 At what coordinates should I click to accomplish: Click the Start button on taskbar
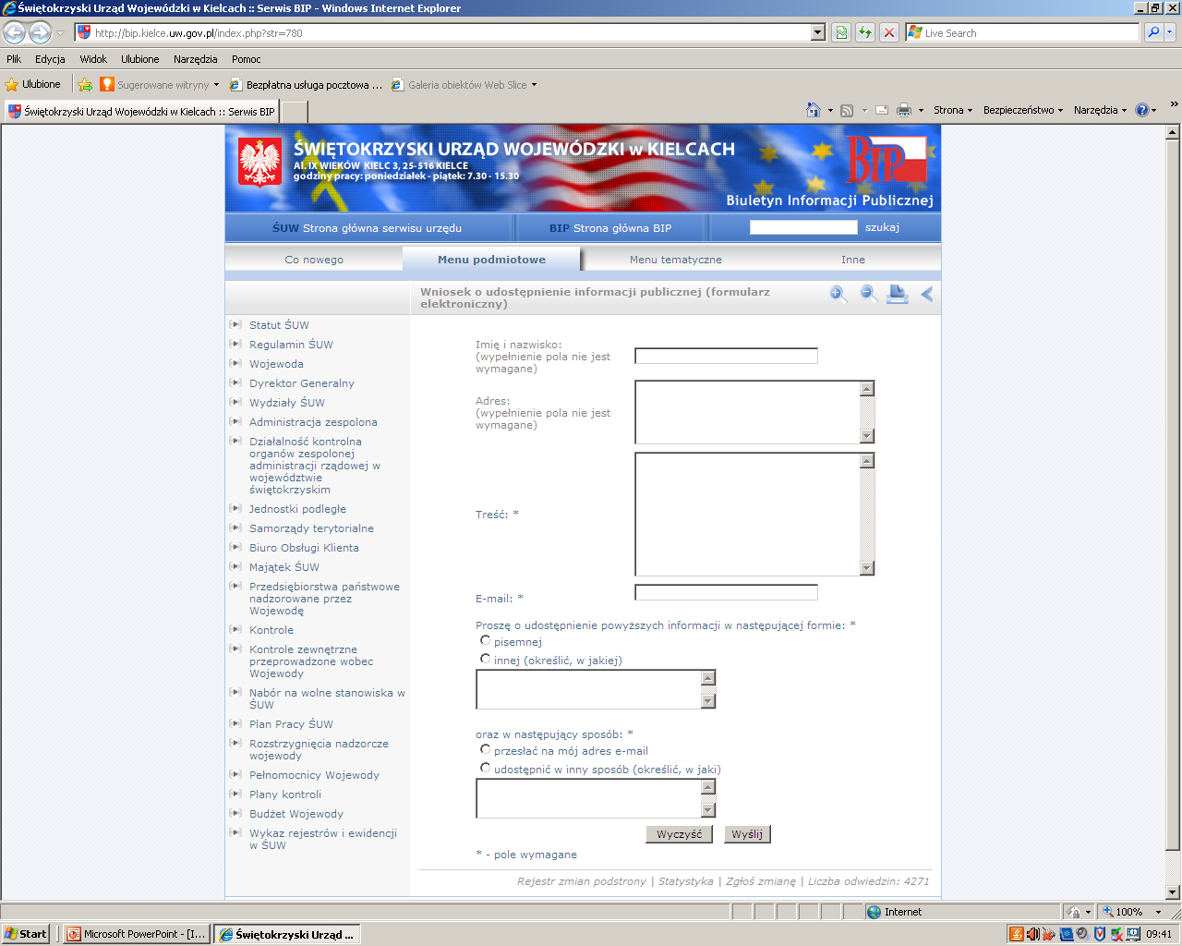[x=26, y=934]
